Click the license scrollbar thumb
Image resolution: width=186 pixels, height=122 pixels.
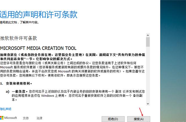pyautogui.click(x=148, y=42)
